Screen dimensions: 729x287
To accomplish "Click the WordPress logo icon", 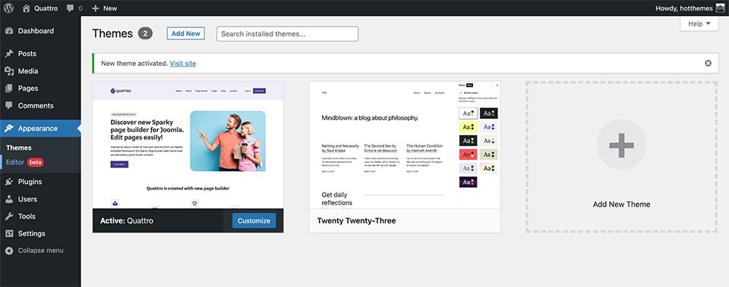I will (x=8, y=8).
